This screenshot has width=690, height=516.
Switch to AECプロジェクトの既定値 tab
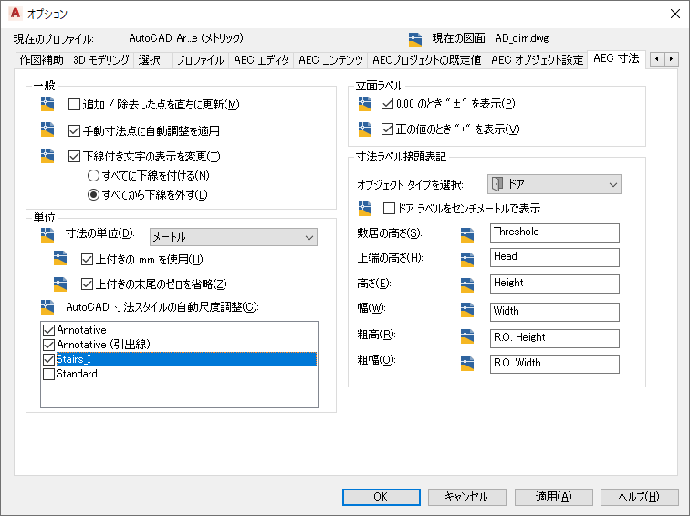(427, 60)
